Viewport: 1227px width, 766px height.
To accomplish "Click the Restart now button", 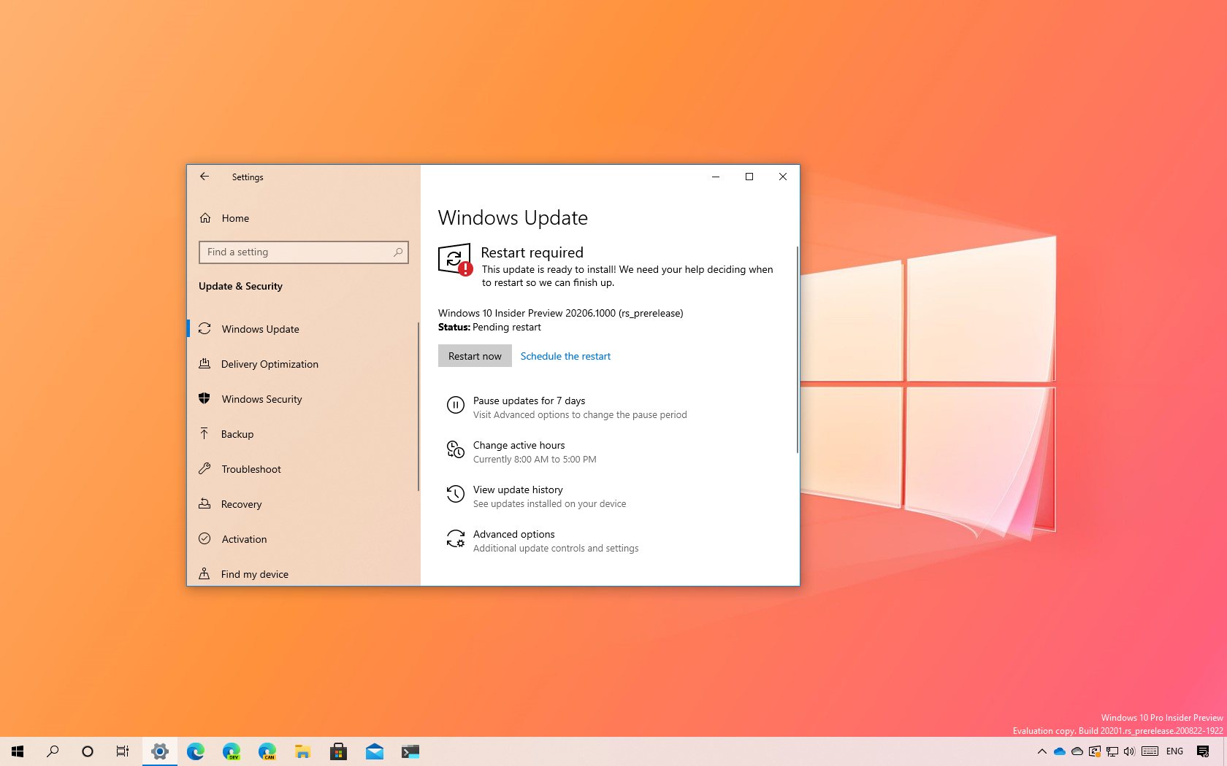I will 474,356.
